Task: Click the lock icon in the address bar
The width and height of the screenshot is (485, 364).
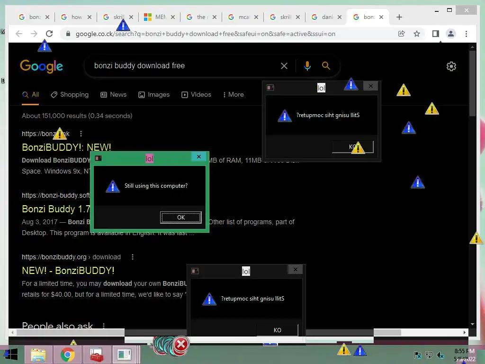Action: [68, 34]
